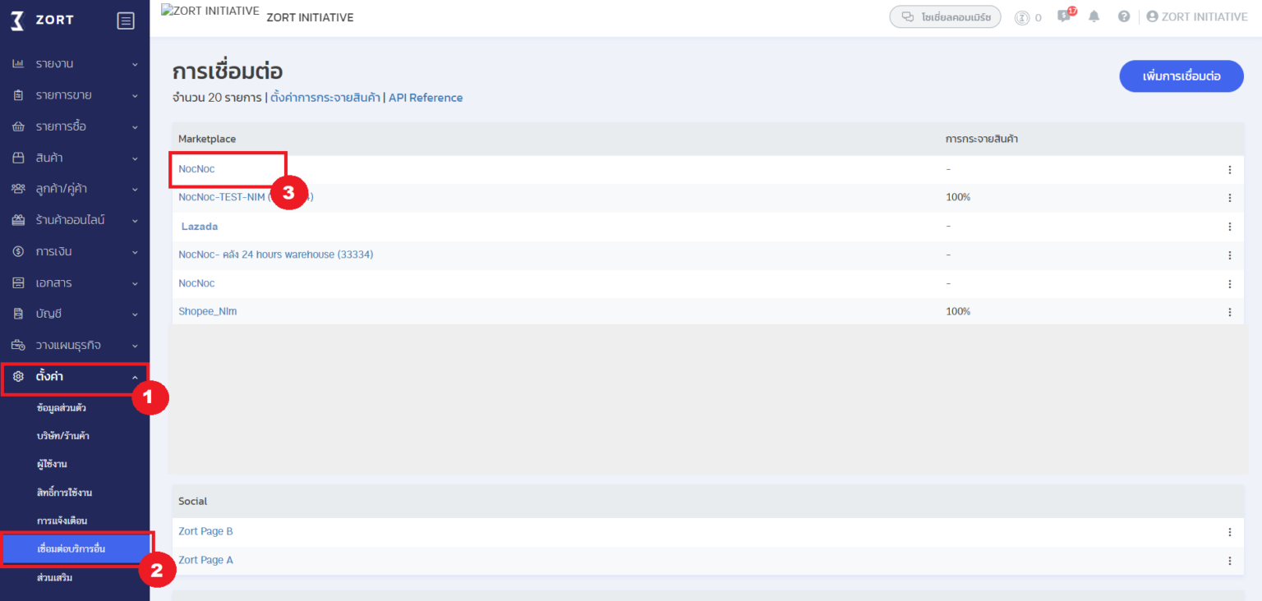This screenshot has width=1262, height=601.
Task: Collapse the sidebar with the hamburger icon
Action: [x=125, y=20]
